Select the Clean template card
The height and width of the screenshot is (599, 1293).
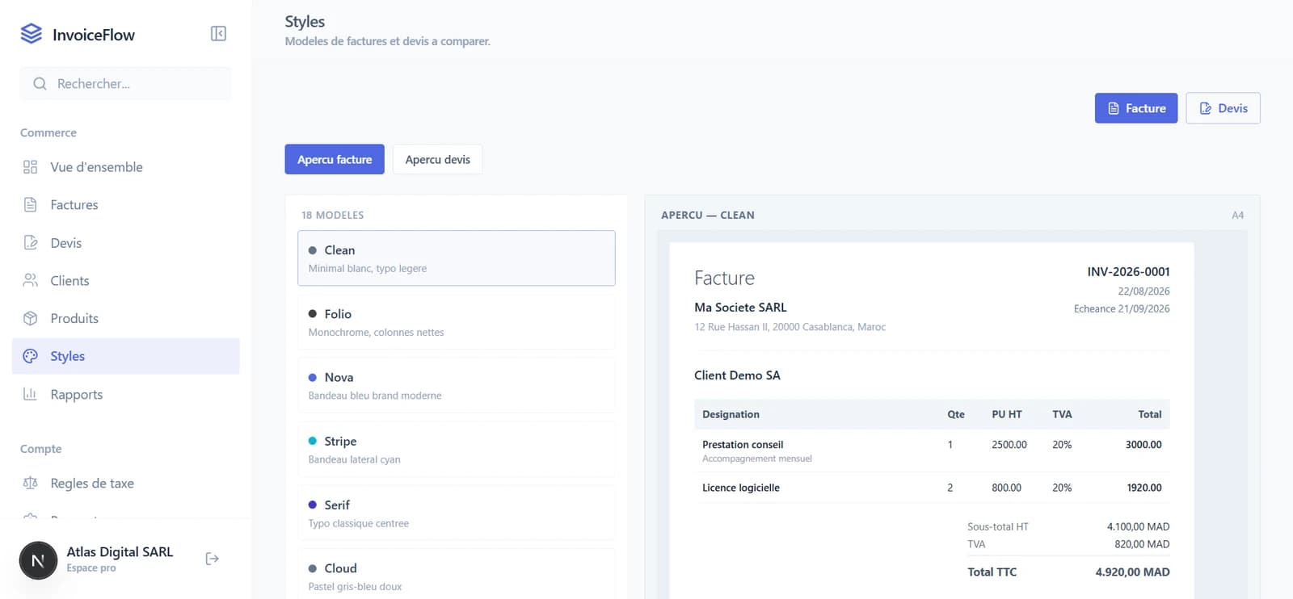457,258
